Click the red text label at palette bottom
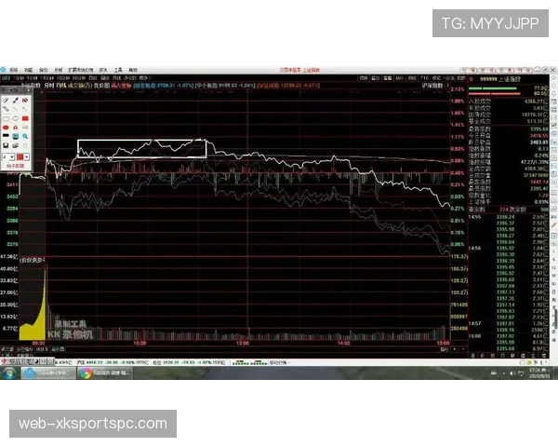 (x=15, y=166)
